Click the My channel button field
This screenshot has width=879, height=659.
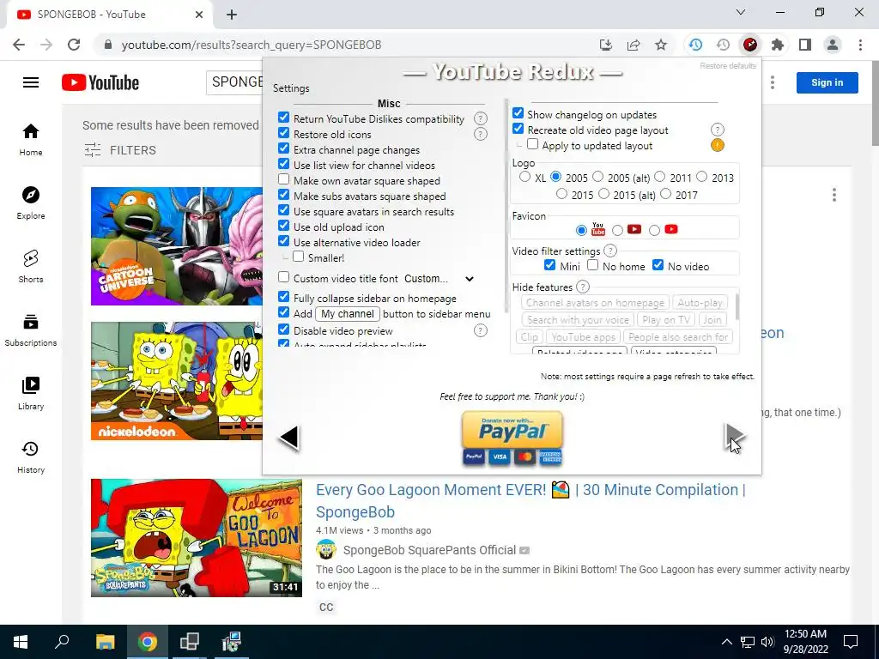click(x=348, y=314)
